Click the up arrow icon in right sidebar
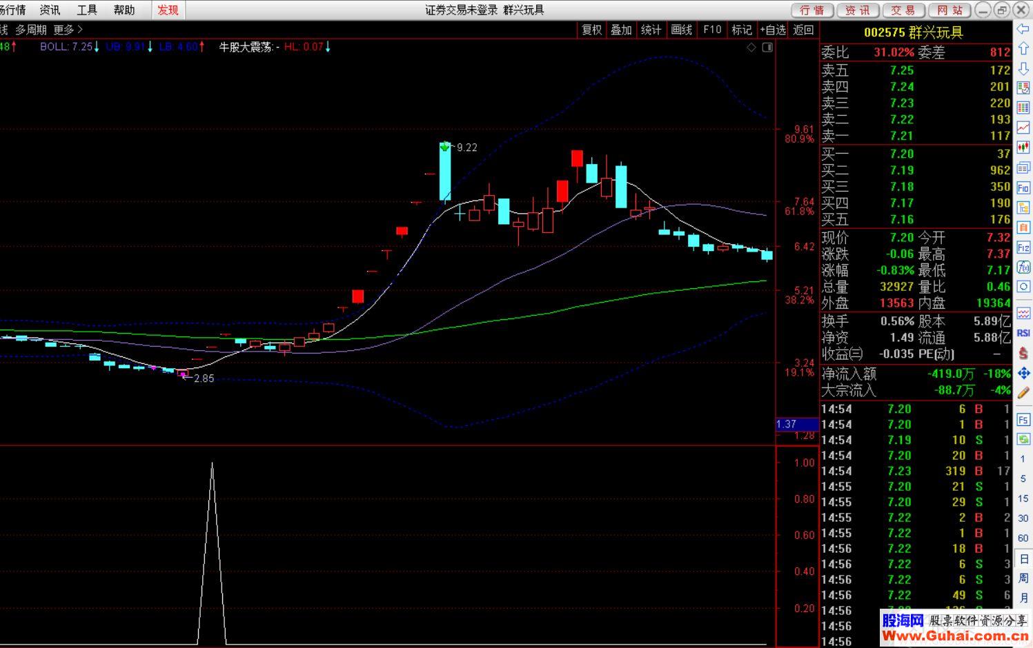This screenshot has width=1033, height=648. coord(1023,49)
